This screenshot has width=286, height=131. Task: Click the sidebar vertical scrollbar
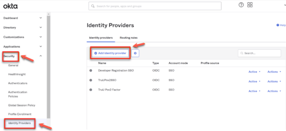click(x=48, y=67)
